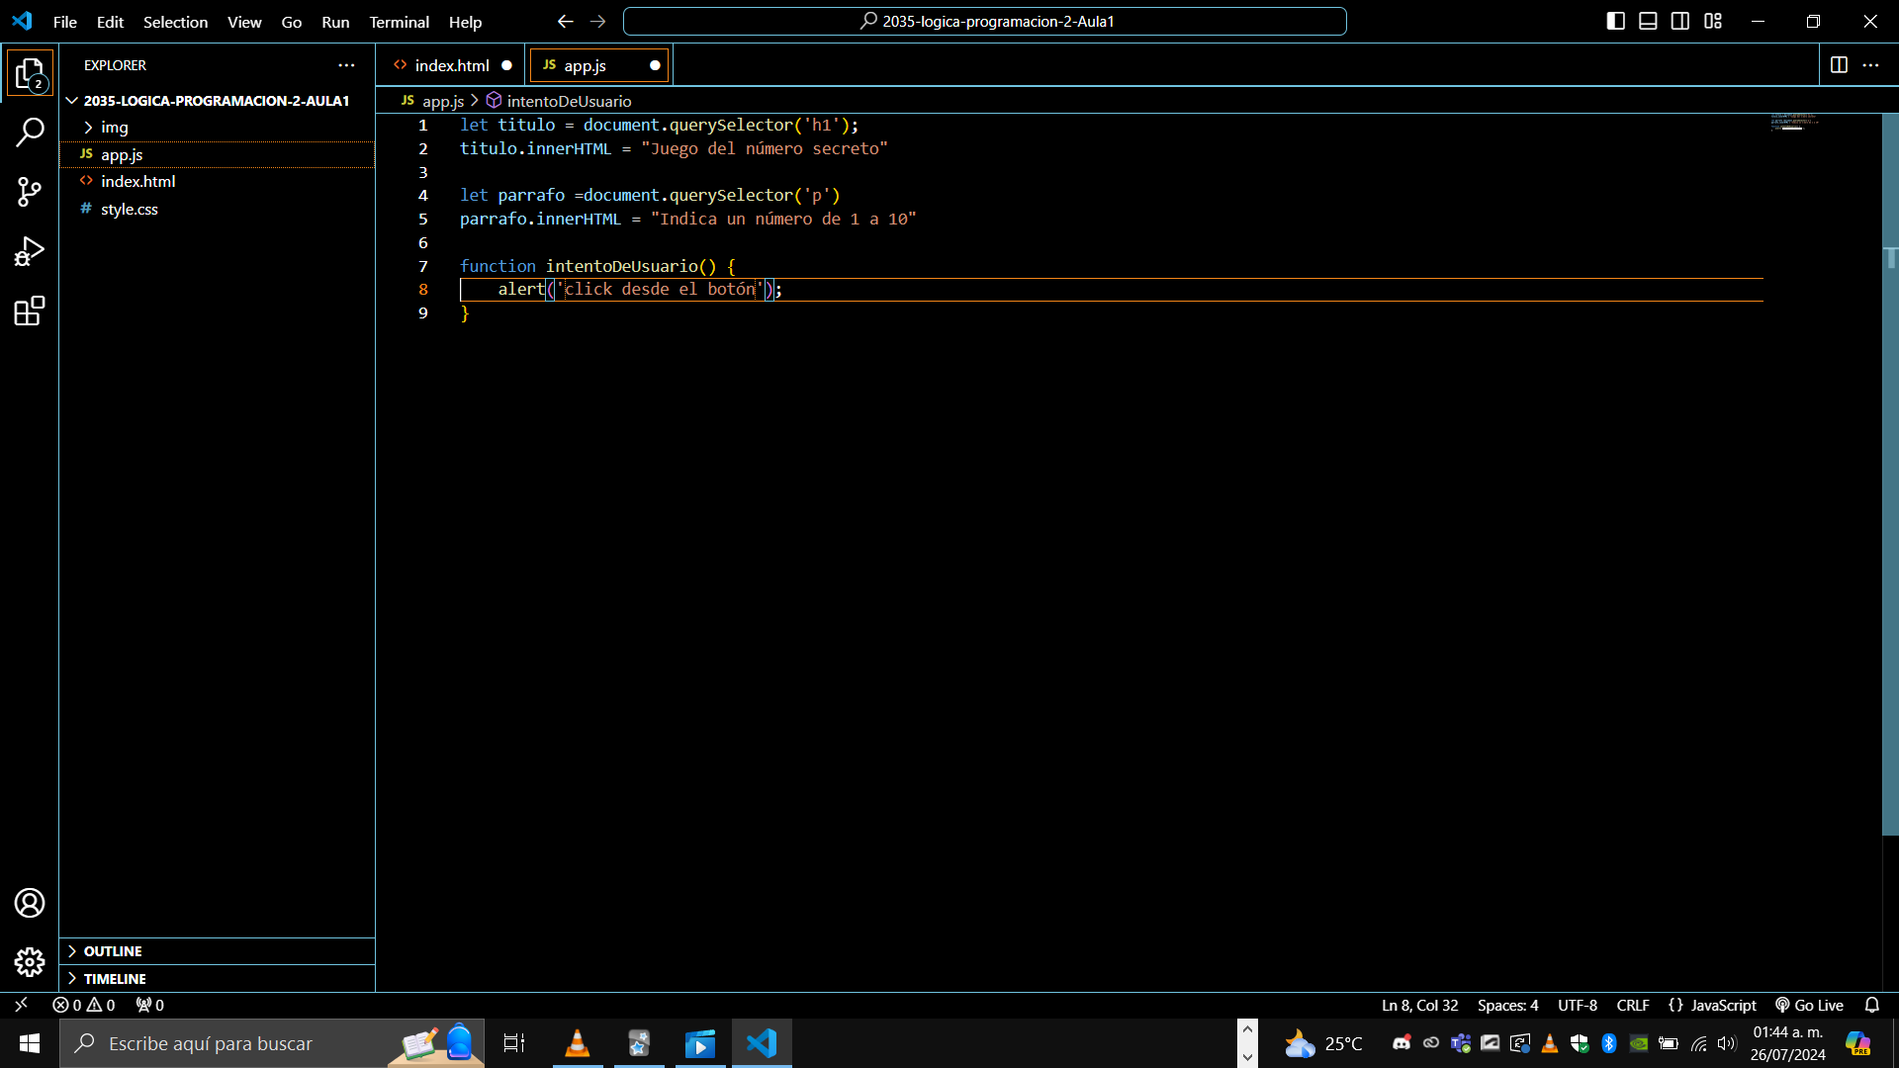1899x1068 pixels.
Task: Change indentation Spaces: 4 setting
Action: 1507,1005
